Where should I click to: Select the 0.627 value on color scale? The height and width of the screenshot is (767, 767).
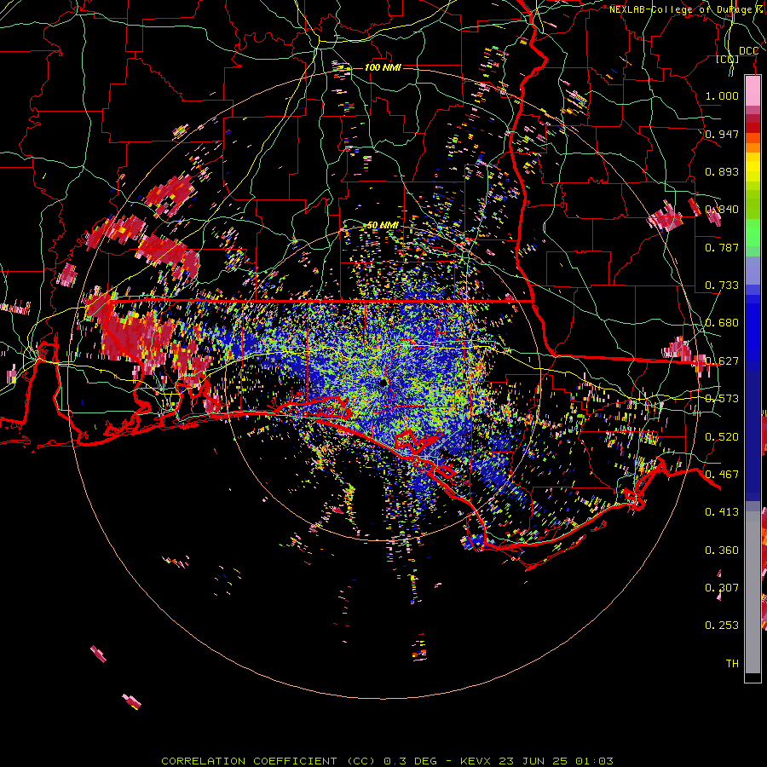coord(722,360)
